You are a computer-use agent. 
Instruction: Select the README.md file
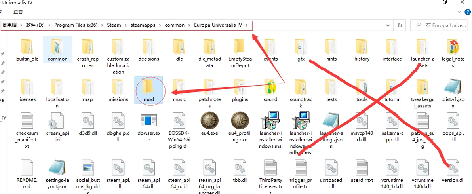point(27,174)
